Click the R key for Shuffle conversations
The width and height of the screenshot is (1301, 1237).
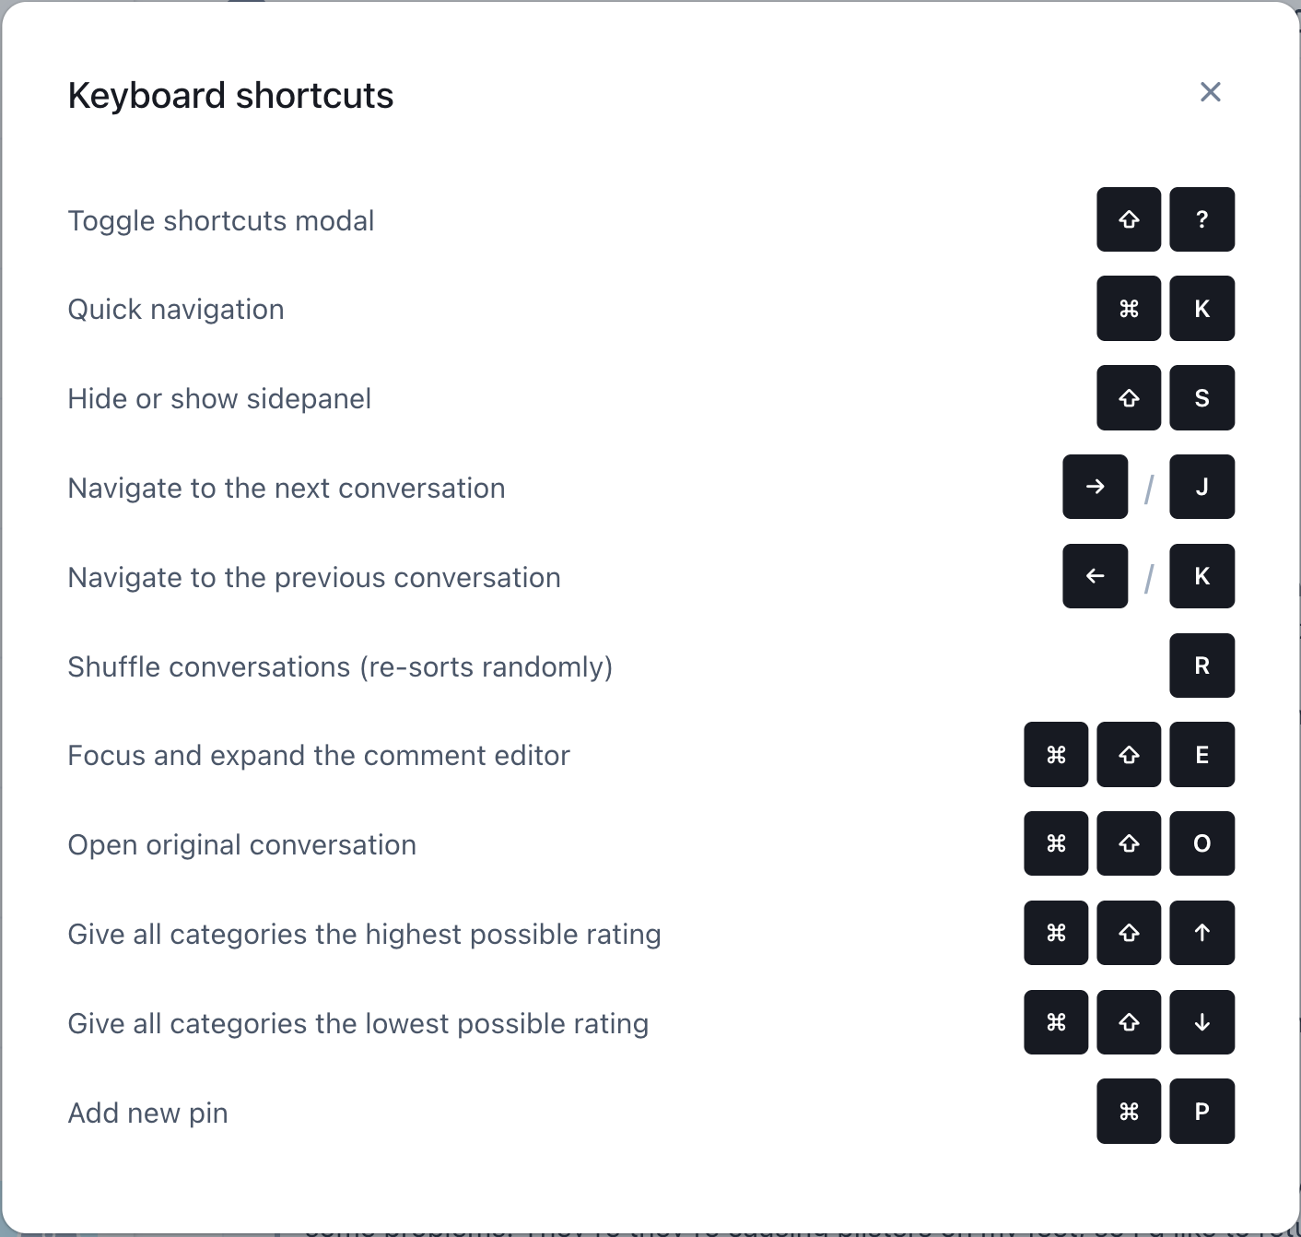pyautogui.click(x=1201, y=666)
